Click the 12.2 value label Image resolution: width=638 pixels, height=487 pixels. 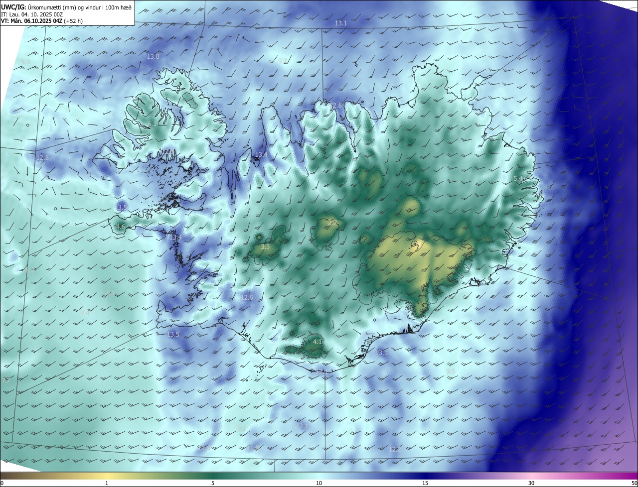click(395, 450)
